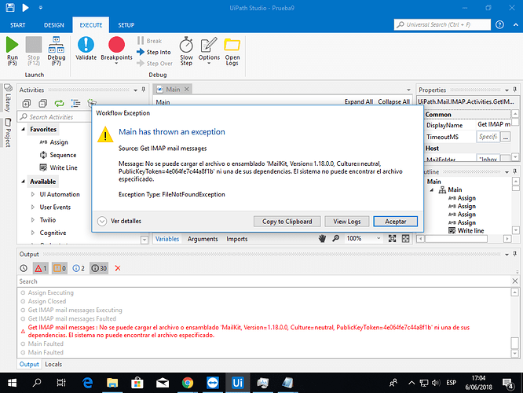Open TeamViewer from taskbar
The height and width of the screenshot is (393, 523).
[213, 383]
